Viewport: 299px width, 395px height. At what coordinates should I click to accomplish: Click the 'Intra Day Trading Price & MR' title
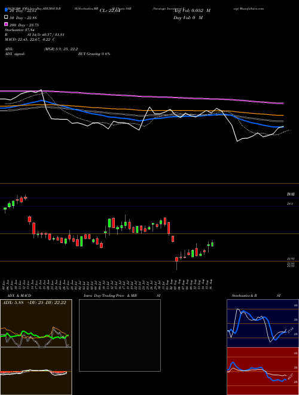[x=110, y=296]
